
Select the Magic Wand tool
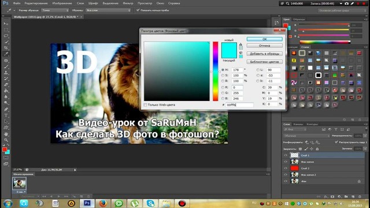(6, 42)
